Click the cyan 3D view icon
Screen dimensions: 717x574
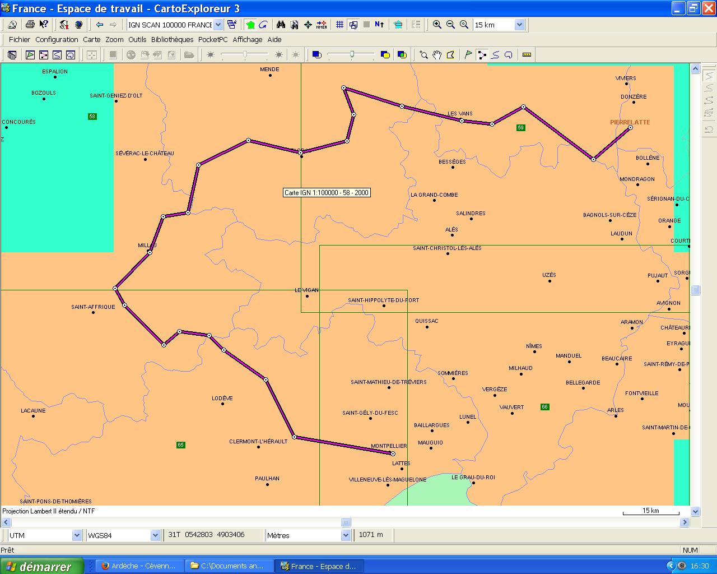pyautogui.click(x=398, y=25)
